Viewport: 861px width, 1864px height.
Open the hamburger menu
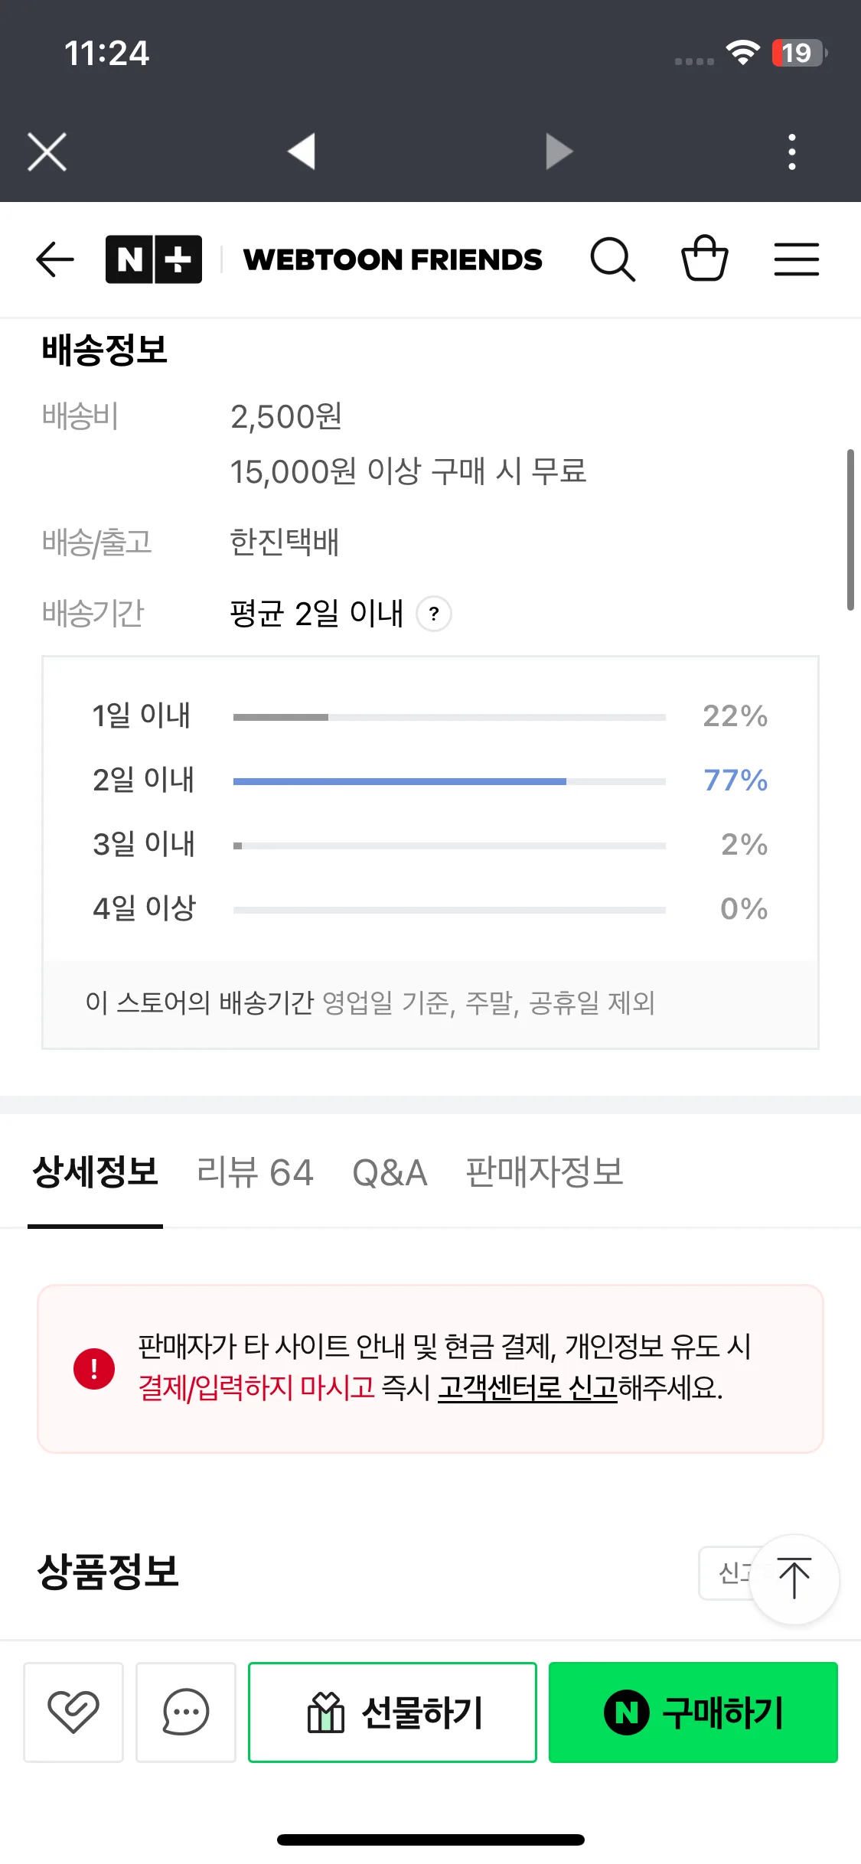797,259
